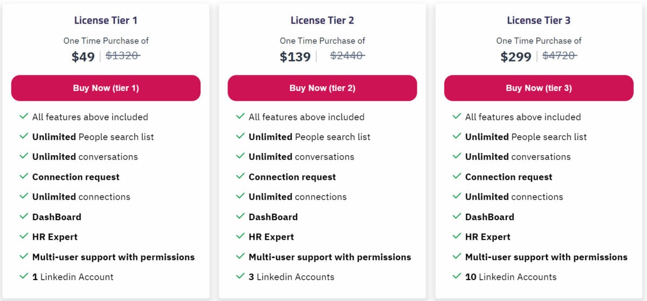This screenshot has height=301, width=647.
Task: Click checkmark beside 3 Linkedin Accounts
Action: [x=240, y=276]
